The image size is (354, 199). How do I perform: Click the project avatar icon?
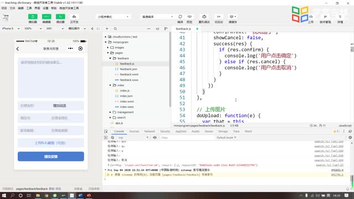click(x=6, y=17)
